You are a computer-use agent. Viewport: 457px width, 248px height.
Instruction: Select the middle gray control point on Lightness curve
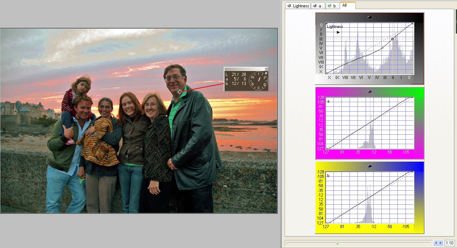coord(383,48)
